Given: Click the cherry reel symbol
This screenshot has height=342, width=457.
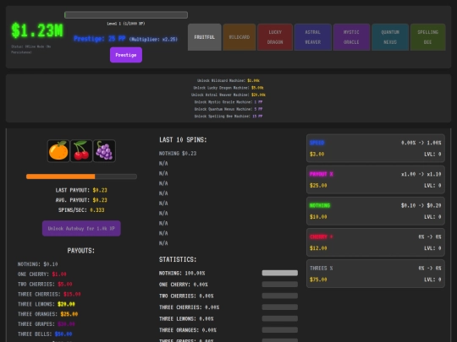Looking at the screenshot, I should [x=81, y=151].
